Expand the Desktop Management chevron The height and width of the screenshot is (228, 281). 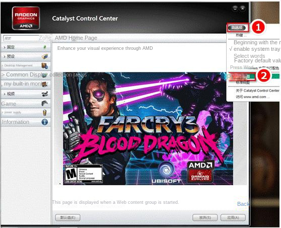3,66
